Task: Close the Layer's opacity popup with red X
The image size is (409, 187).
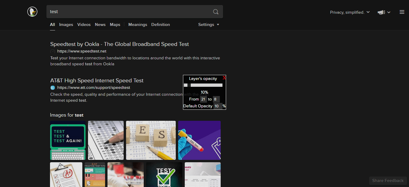Action: (x=224, y=78)
